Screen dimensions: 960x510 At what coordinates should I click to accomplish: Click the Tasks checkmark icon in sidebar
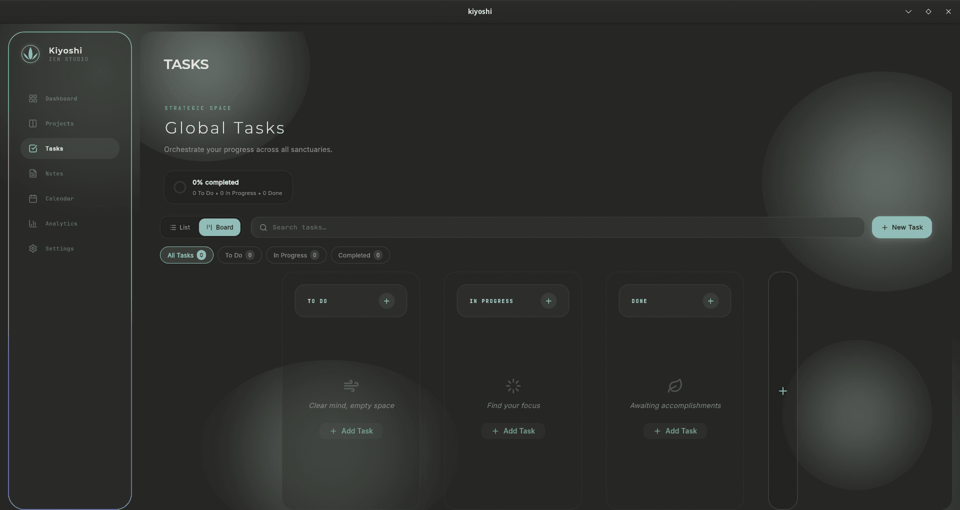33,148
